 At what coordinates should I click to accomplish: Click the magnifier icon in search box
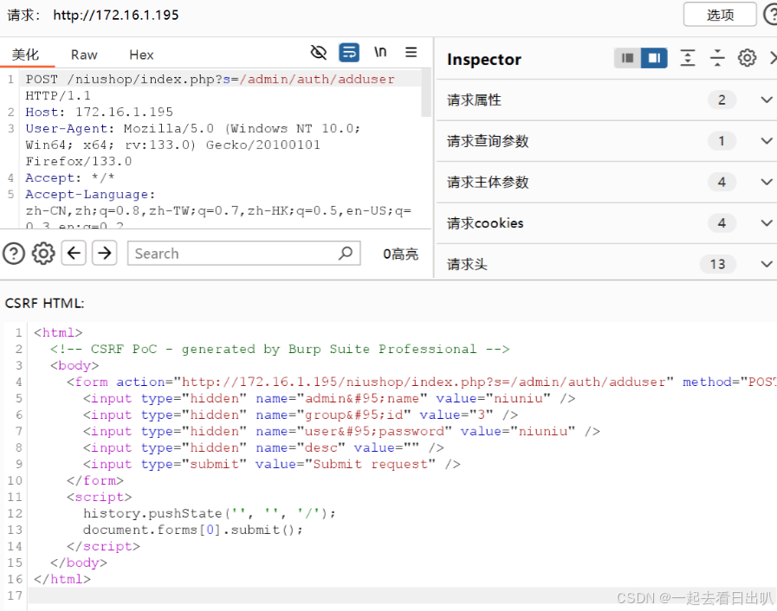click(346, 254)
